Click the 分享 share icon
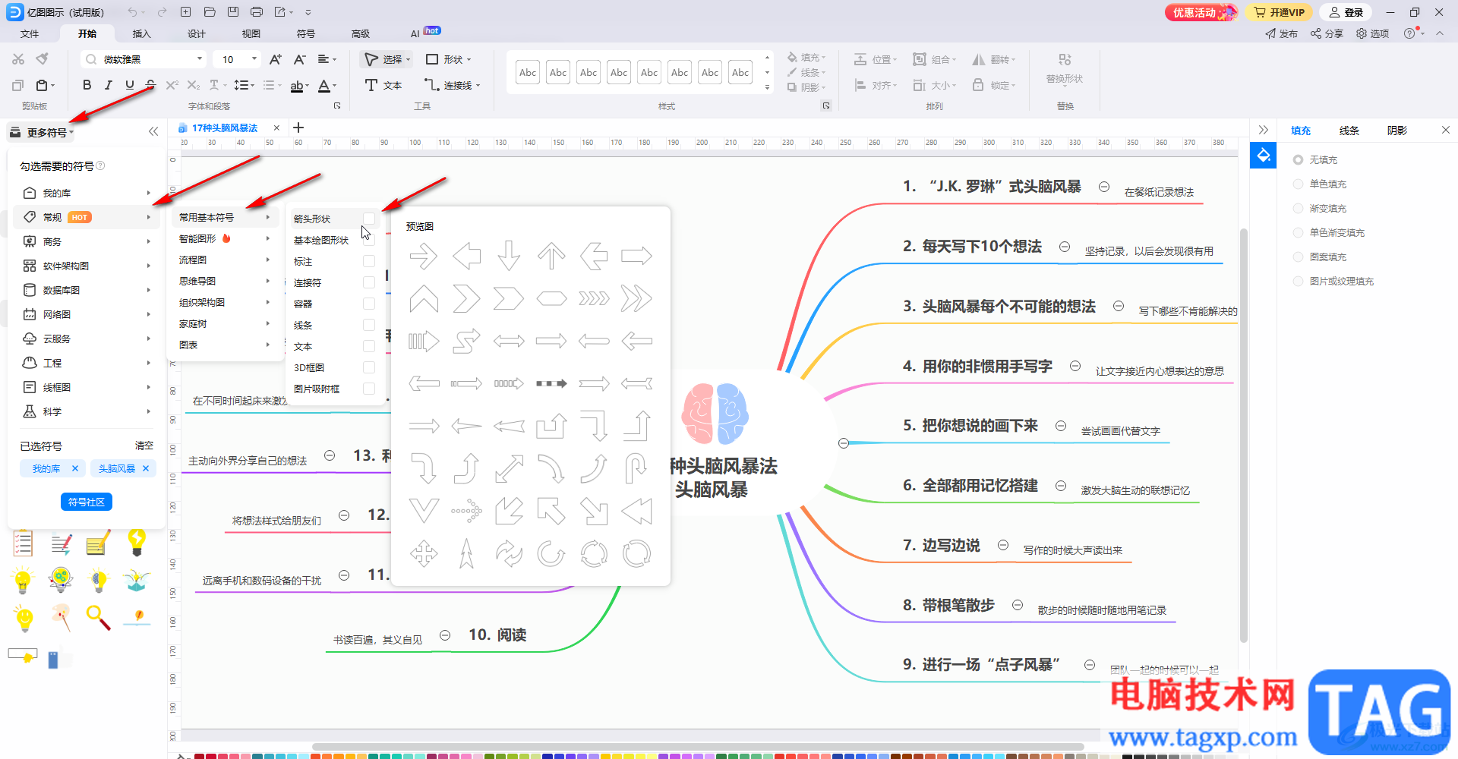The width and height of the screenshot is (1458, 759). click(1327, 33)
